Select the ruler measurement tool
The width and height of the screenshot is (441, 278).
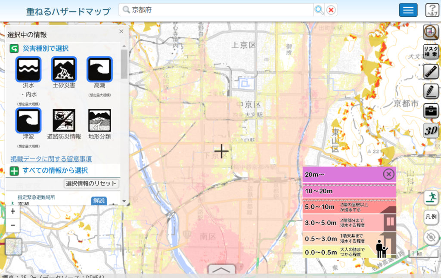(x=431, y=71)
